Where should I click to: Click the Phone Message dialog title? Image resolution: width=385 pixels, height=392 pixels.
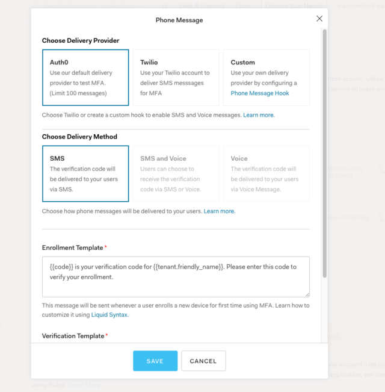coord(179,20)
